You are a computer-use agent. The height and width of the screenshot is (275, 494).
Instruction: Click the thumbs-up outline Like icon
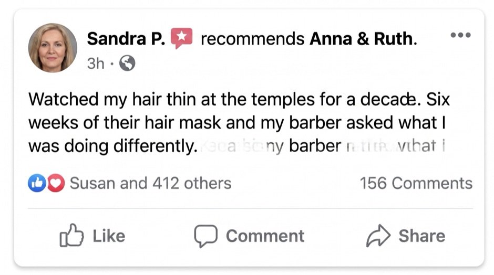coord(71,235)
